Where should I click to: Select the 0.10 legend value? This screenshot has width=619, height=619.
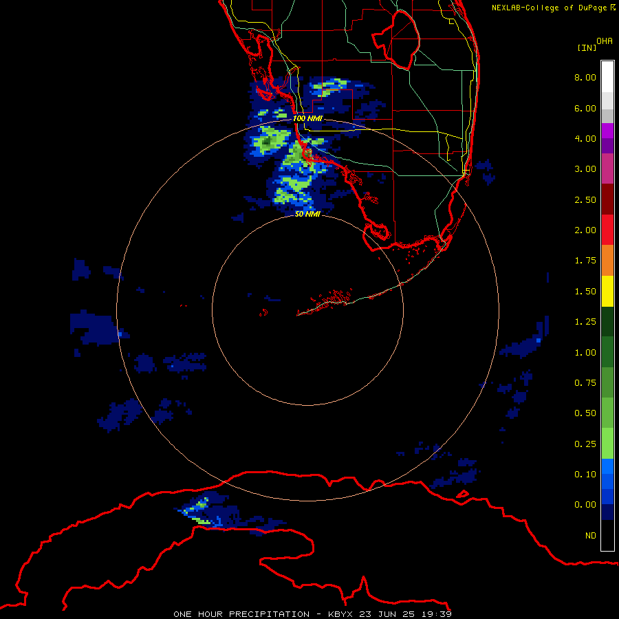[x=585, y=475]
